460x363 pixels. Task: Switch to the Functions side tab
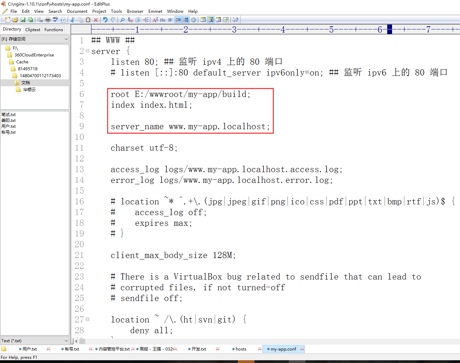pos(54,29)
